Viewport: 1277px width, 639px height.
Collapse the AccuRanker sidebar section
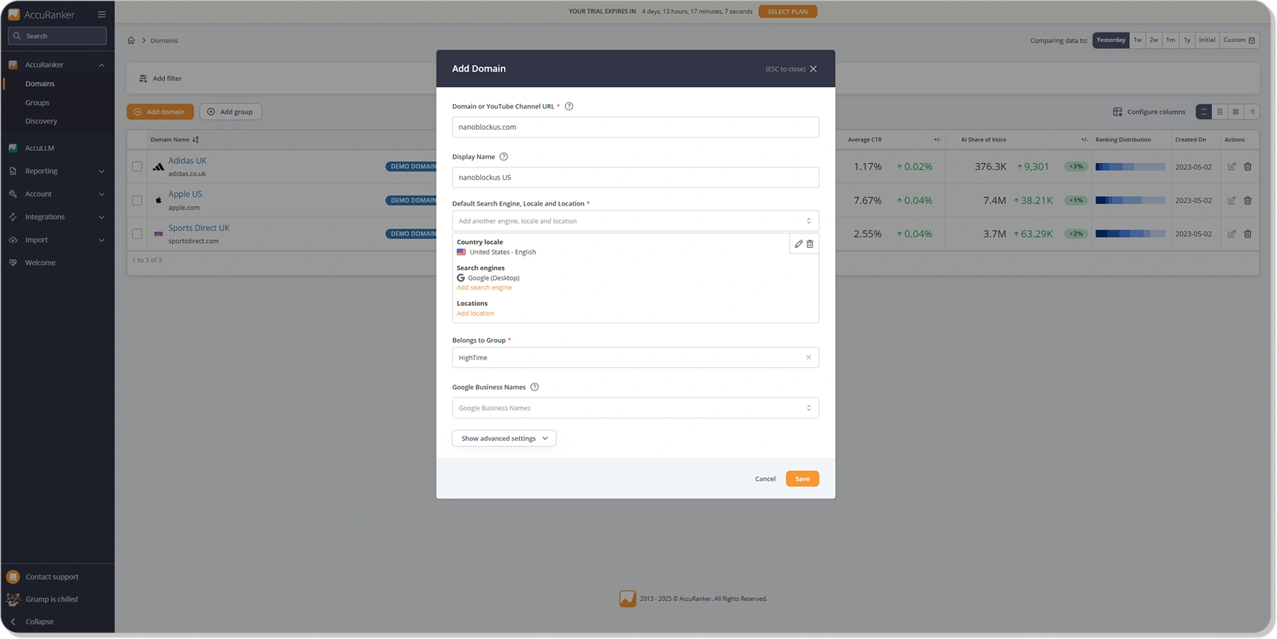(101, 65)
